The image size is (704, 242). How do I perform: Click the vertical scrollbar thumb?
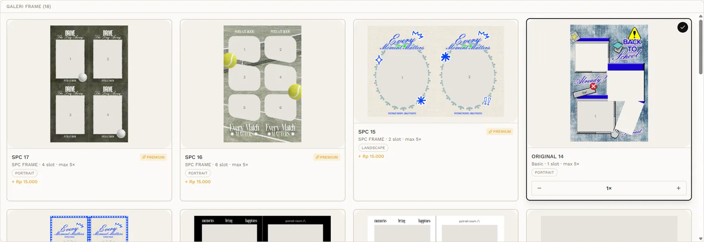click(700, 47)
